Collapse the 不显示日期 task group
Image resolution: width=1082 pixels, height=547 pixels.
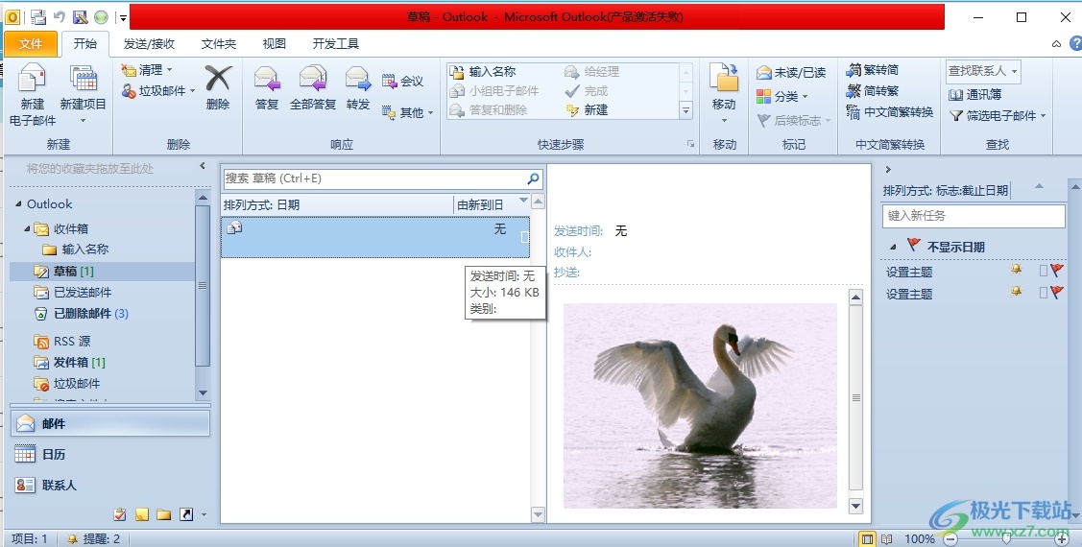point(893,247)
